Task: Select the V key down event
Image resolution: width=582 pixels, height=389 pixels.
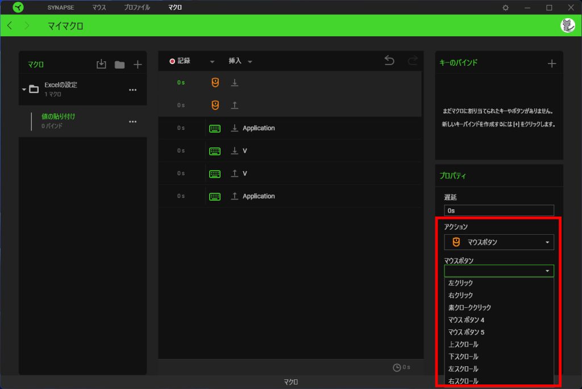Action: (290, 151)
